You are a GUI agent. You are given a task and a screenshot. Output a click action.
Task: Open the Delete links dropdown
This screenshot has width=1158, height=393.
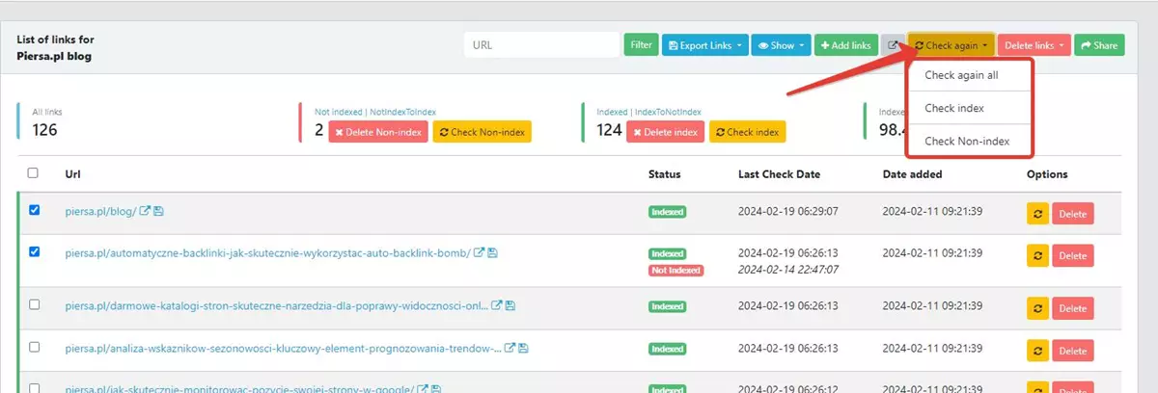pos(1034,45)
